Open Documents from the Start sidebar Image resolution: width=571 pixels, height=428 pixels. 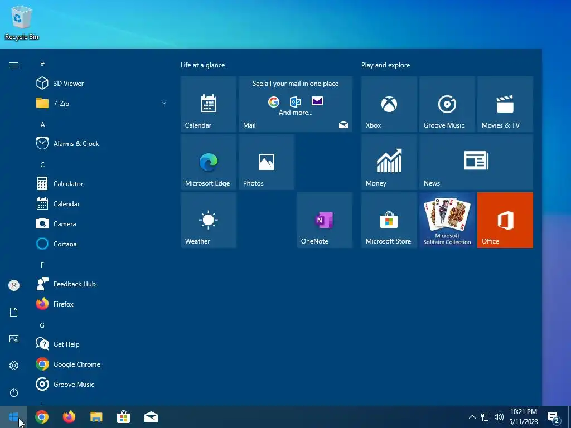pos(14,312)
